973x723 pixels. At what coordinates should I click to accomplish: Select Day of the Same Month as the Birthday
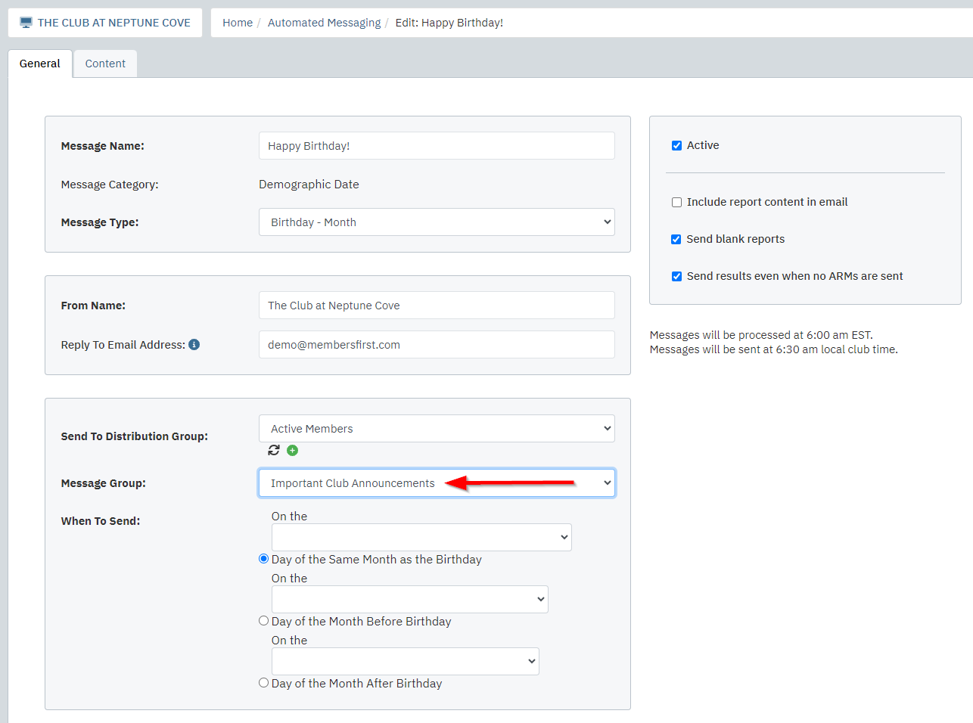(x=263, y=559)
